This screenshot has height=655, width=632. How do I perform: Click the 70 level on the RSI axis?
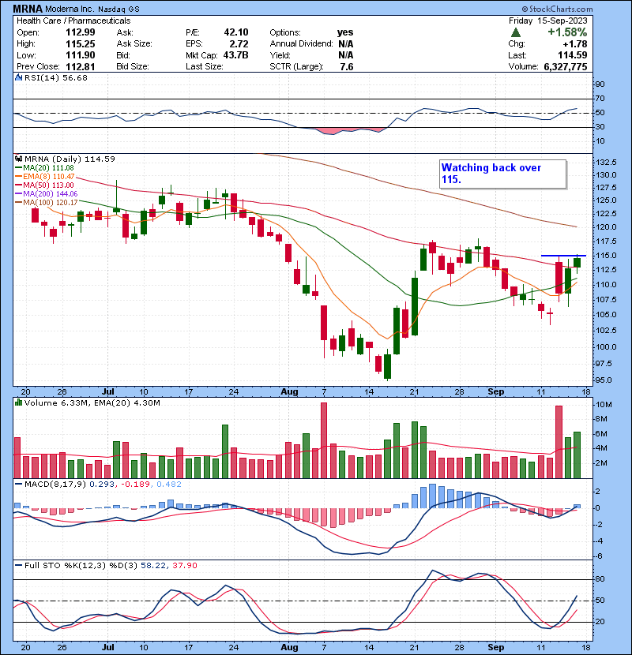pos(600,99)
